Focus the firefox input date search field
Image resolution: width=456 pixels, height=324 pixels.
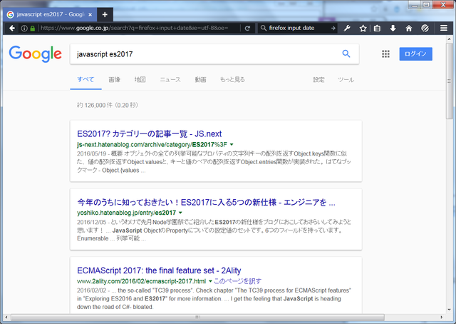click(x=299, y=28)
